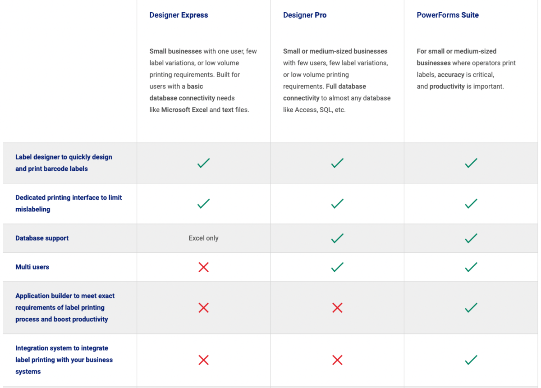Click 'Label designer to quickly design' feature label
This screenshot has height=388, width=541.
[64, 163]
